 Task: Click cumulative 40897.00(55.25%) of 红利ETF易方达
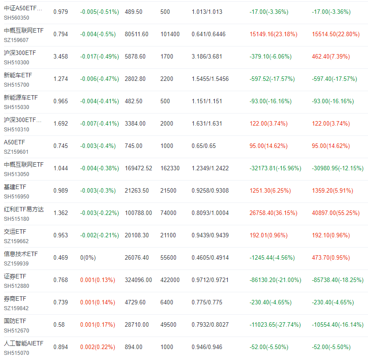click(x=335, y=213)
